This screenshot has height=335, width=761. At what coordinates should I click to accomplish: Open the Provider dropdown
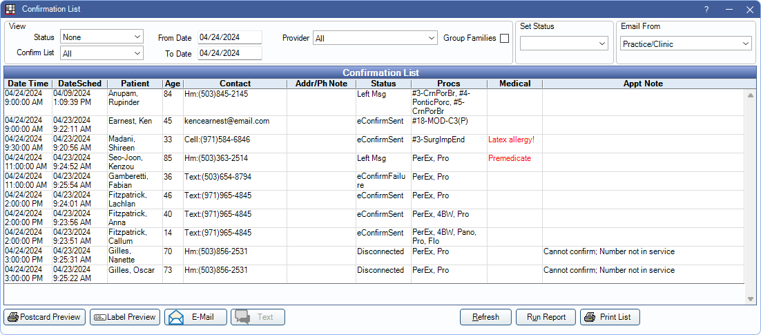(375, 39)
